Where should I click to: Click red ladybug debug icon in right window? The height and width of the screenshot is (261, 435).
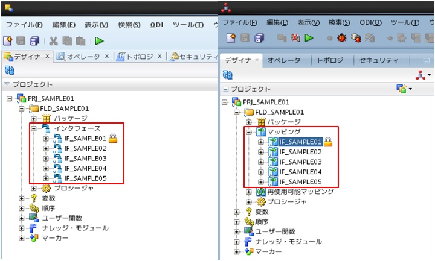click(342, 37)
